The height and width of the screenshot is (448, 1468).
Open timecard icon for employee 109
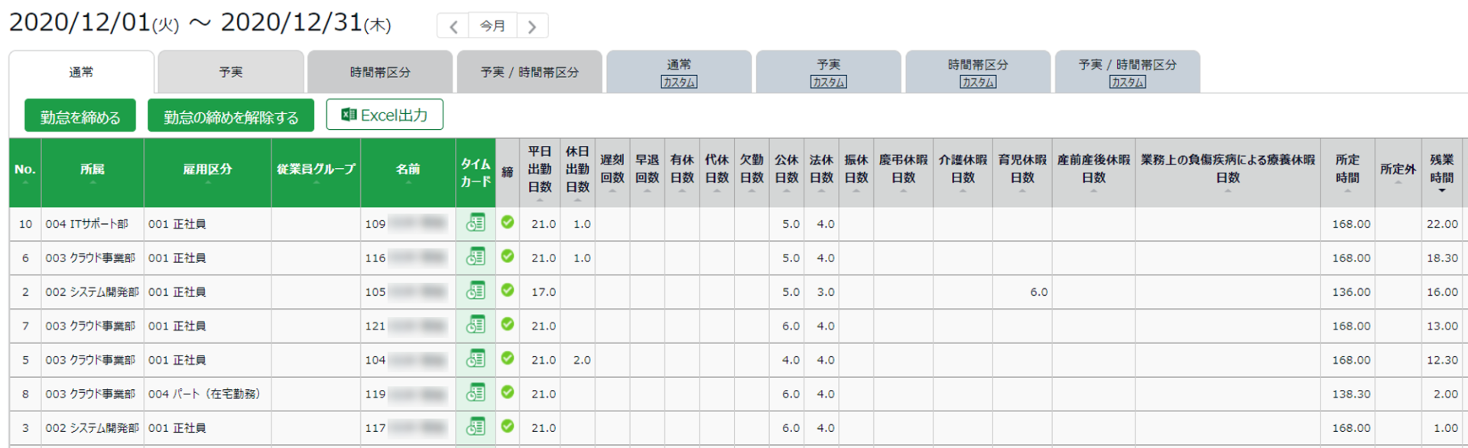pyautogui.click(x=476, y=223)
